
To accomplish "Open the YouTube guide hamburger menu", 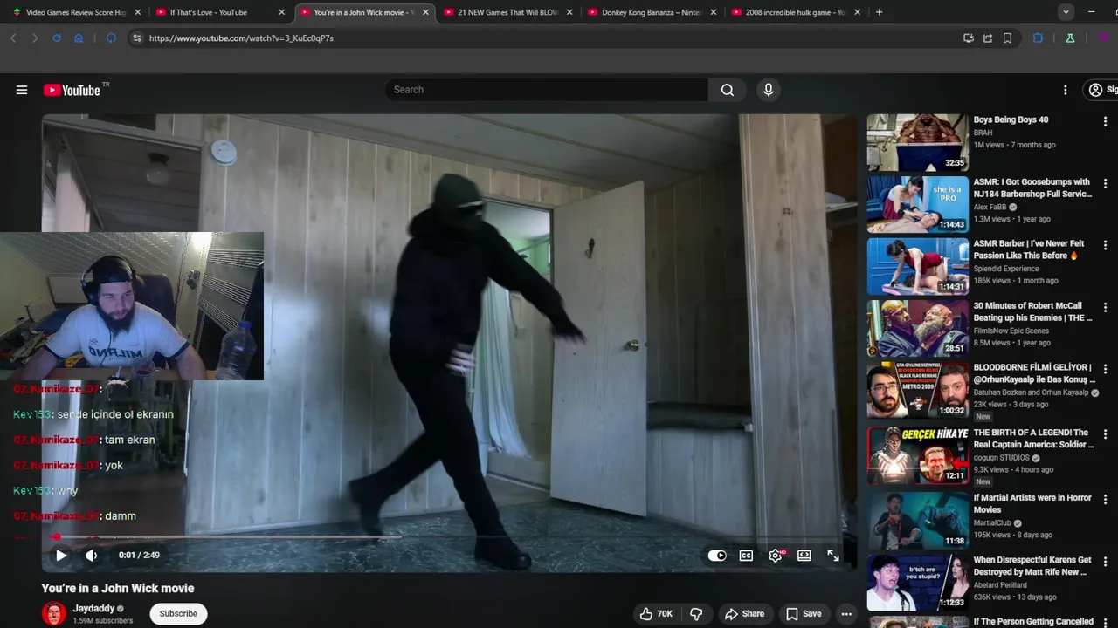I will pos(22,90).
